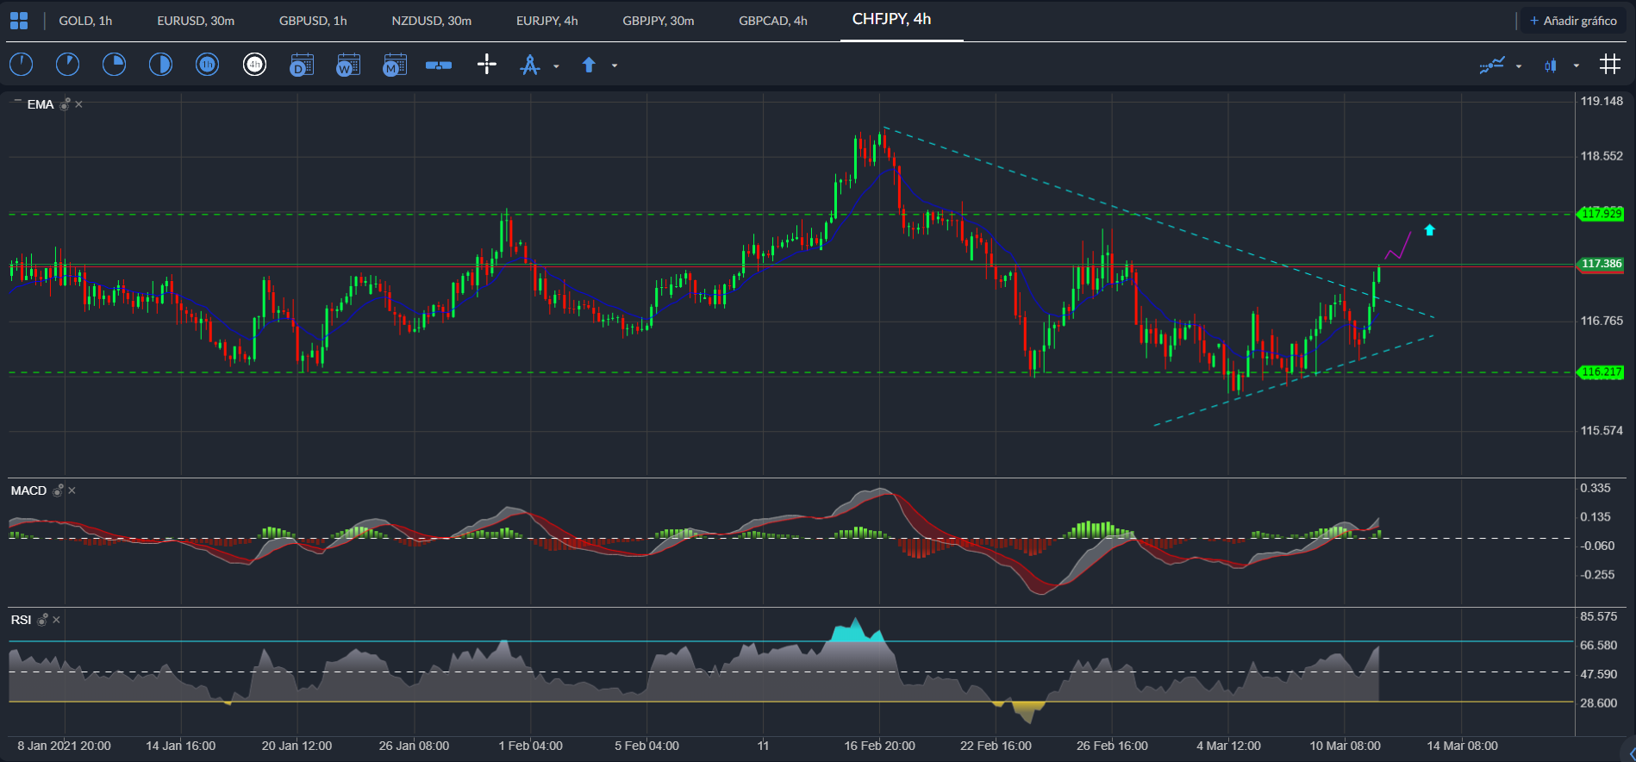The width and height of the screenshot is (1636, 762).
Task: Open the GBPJPY, 30m chart tab
Action: 659,21
